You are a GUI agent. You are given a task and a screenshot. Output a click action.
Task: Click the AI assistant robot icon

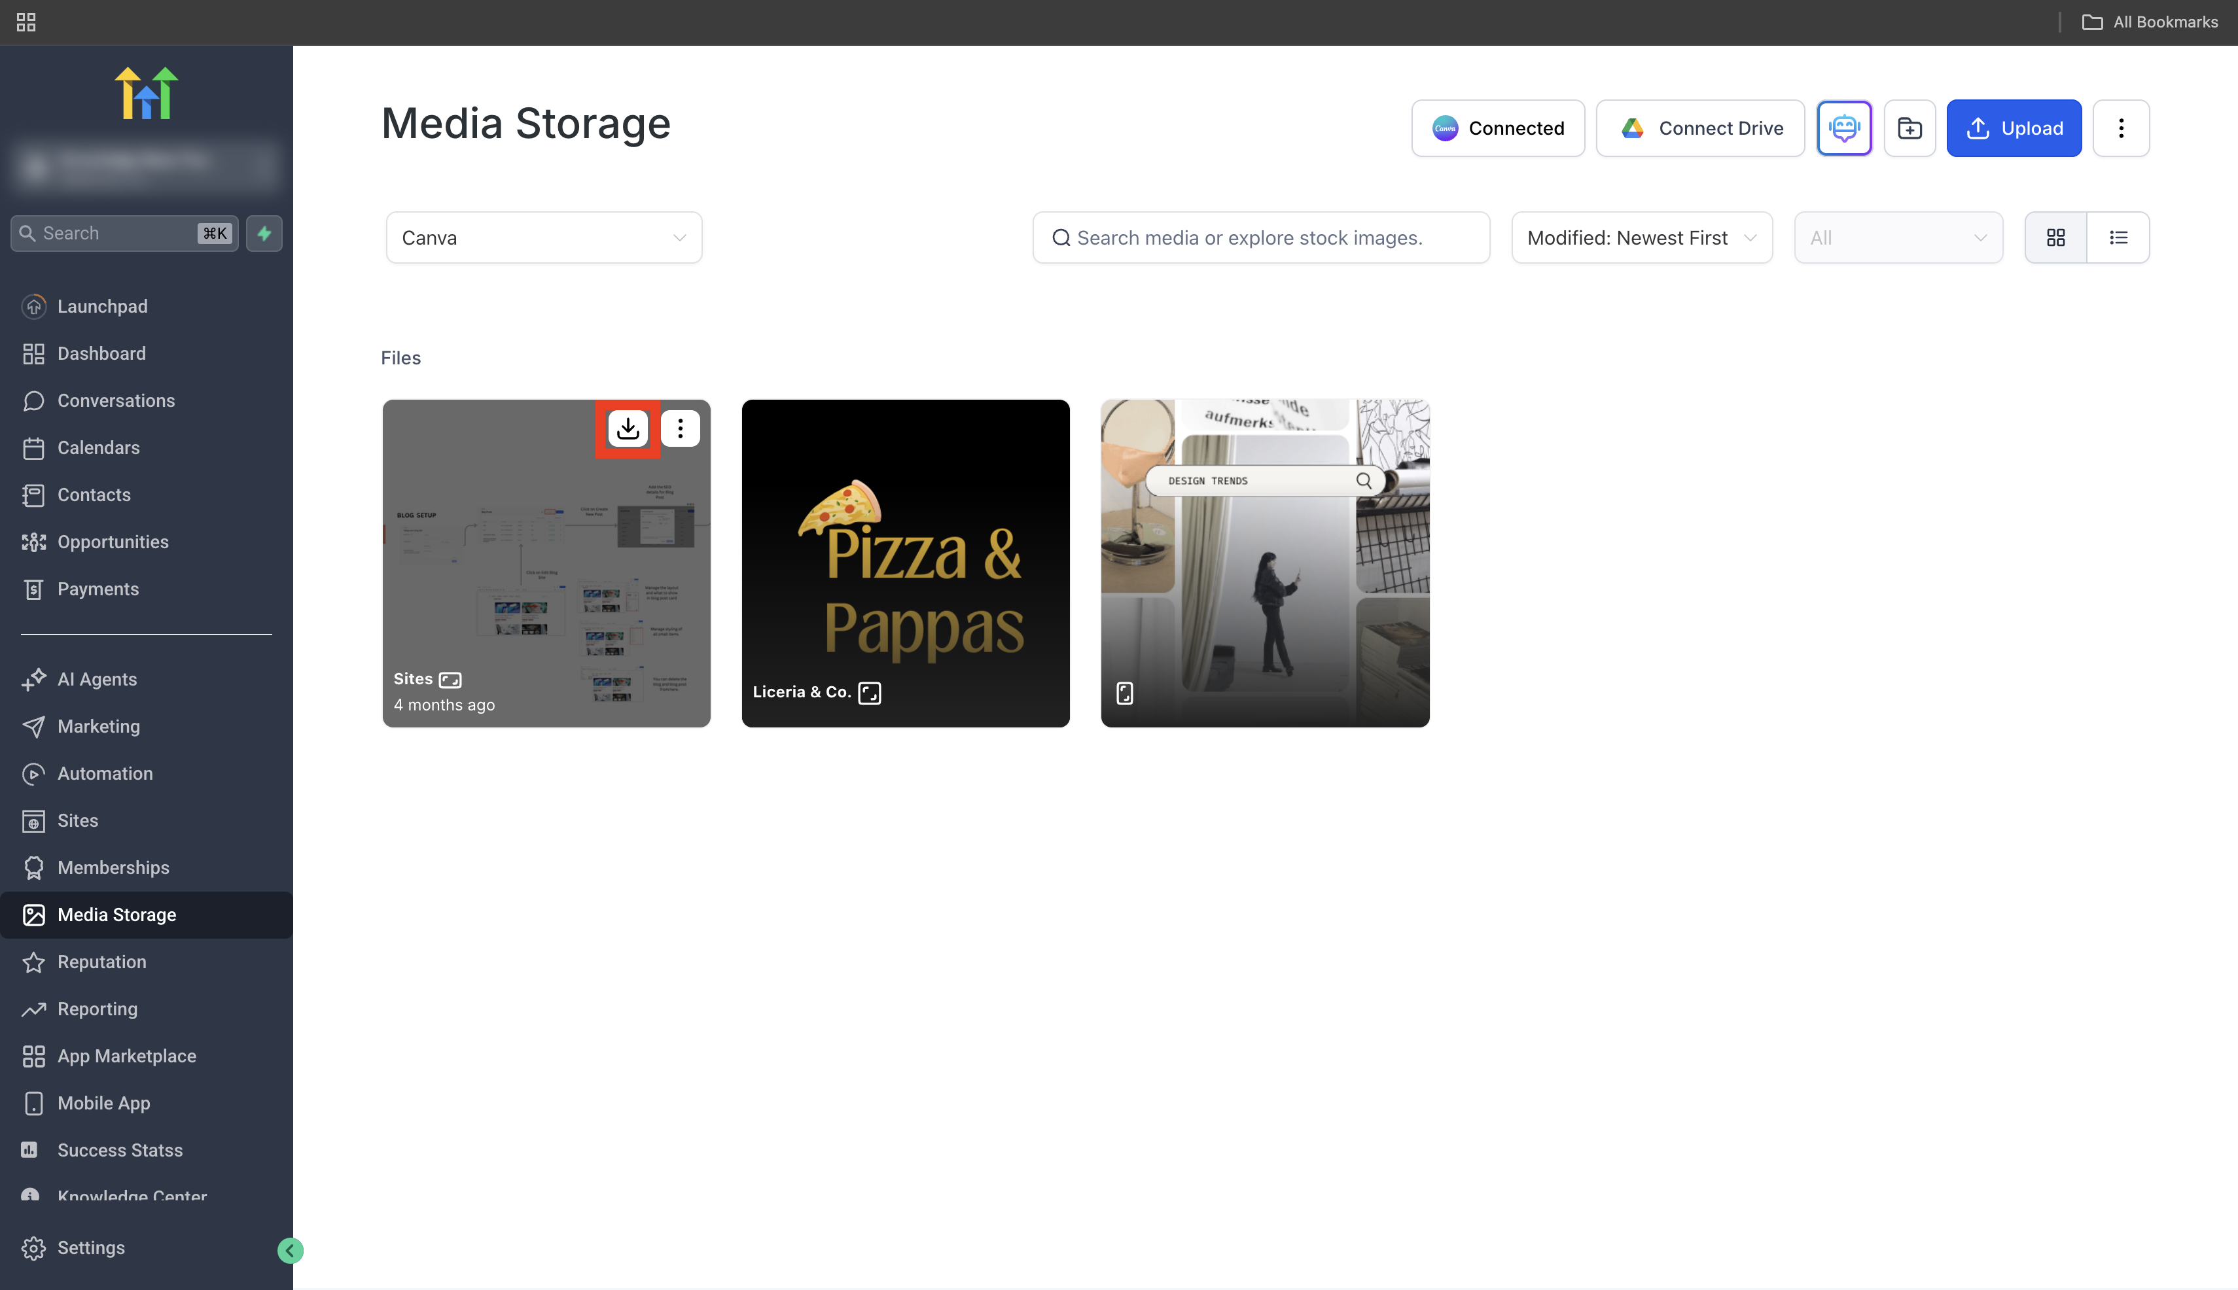(x=1843, y=128)
